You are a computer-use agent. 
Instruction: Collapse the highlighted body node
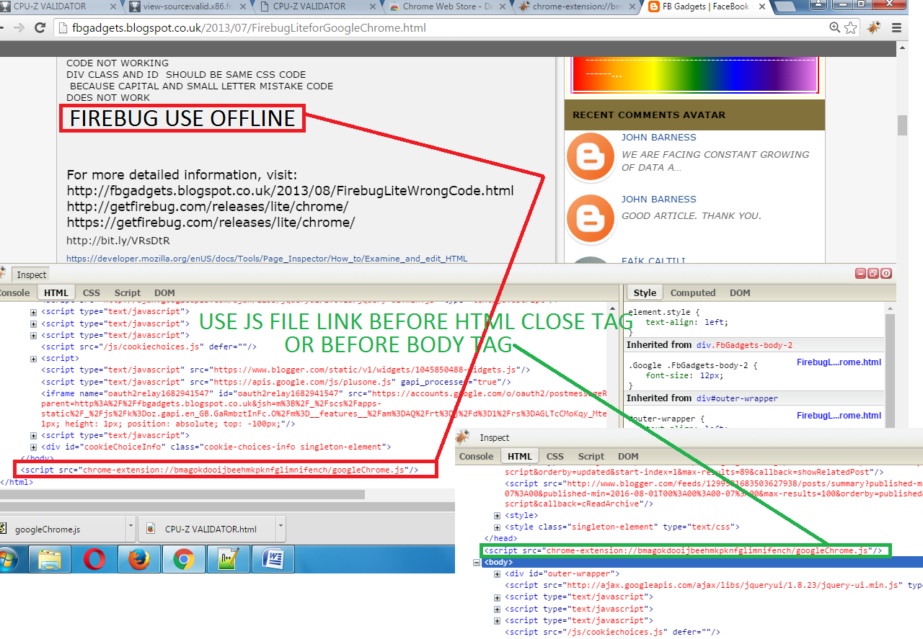(477, 562)
